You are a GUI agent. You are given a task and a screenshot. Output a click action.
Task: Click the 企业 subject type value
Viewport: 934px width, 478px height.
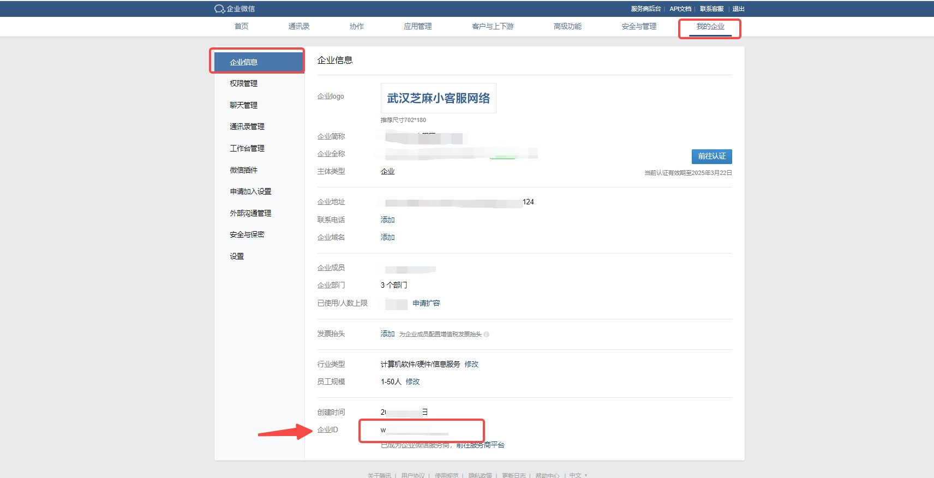pyautogui.click(x=388, y=171)
